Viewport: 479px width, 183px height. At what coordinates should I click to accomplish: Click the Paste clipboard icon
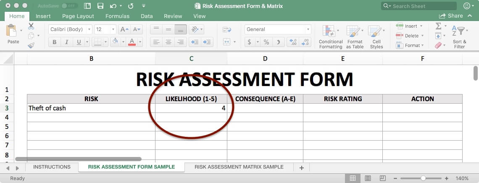(x=11, y=31)
